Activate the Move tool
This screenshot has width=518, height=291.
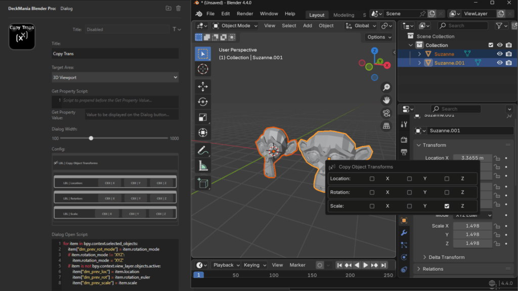(x=203, y=86)
